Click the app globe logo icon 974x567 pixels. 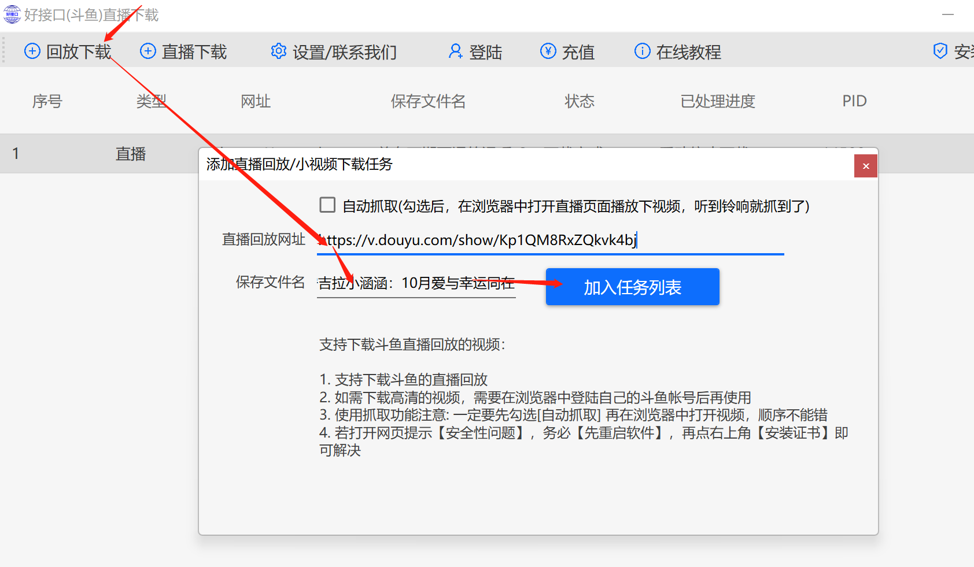[x=12, y=14]
